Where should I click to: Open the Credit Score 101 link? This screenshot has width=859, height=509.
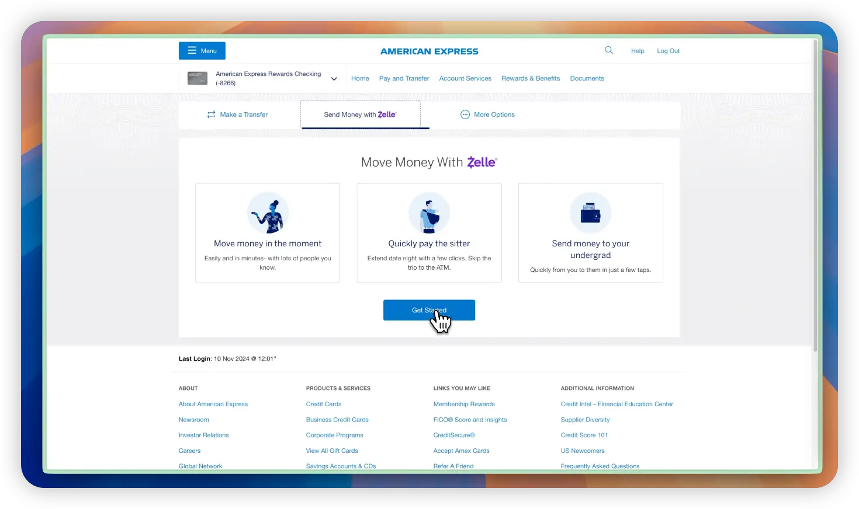584,435
